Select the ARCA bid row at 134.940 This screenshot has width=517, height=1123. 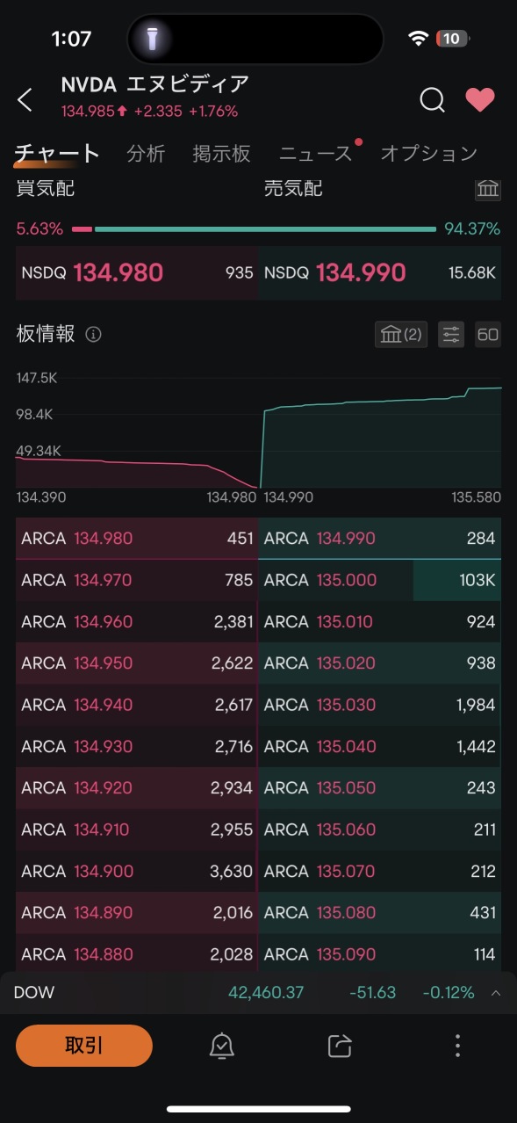(137, 705)
